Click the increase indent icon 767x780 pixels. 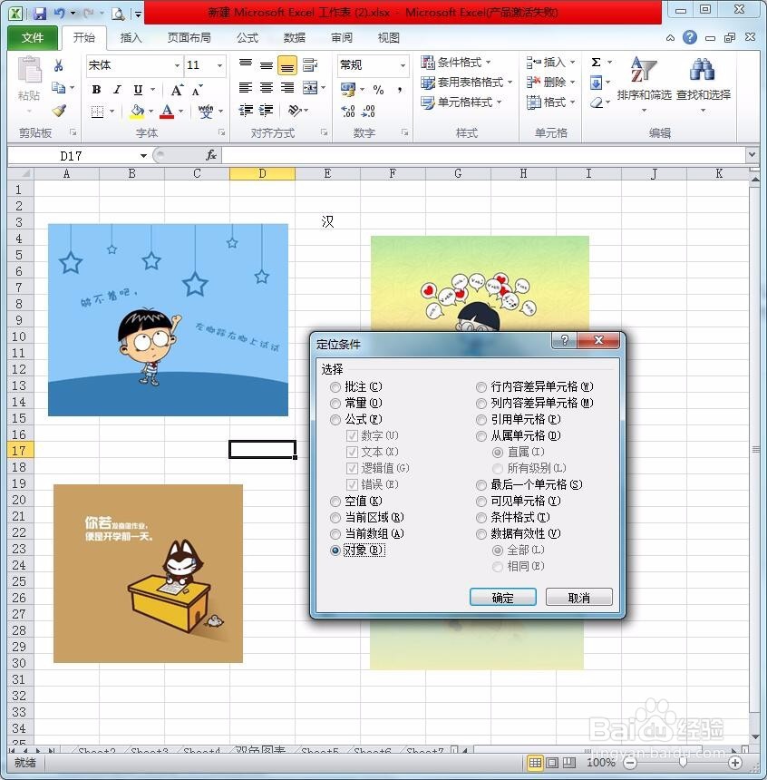click(x=267, y=110)
